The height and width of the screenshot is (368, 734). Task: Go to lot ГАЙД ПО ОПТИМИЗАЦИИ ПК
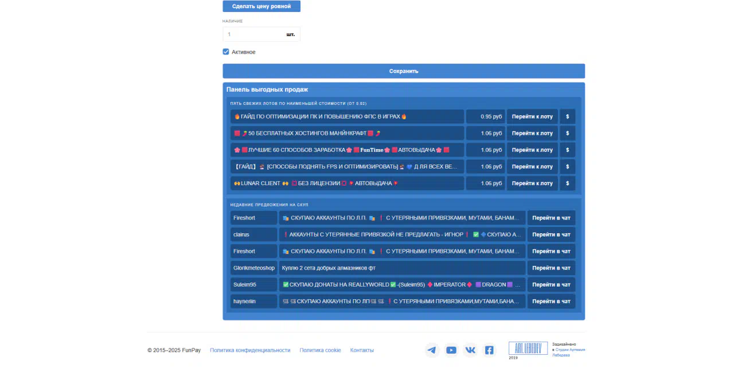click(x=532, y=116)
